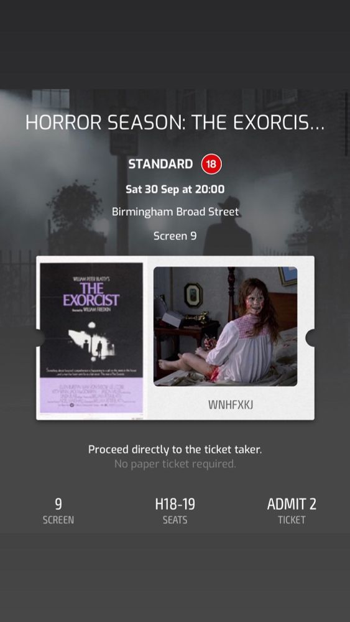Click the 'No paper ticket required' note
Screen dimensions: 350x622
175,464
